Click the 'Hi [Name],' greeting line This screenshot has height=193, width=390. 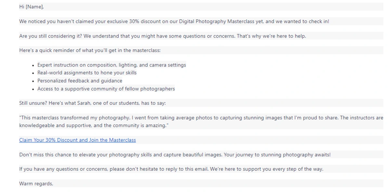coord(32,7)
